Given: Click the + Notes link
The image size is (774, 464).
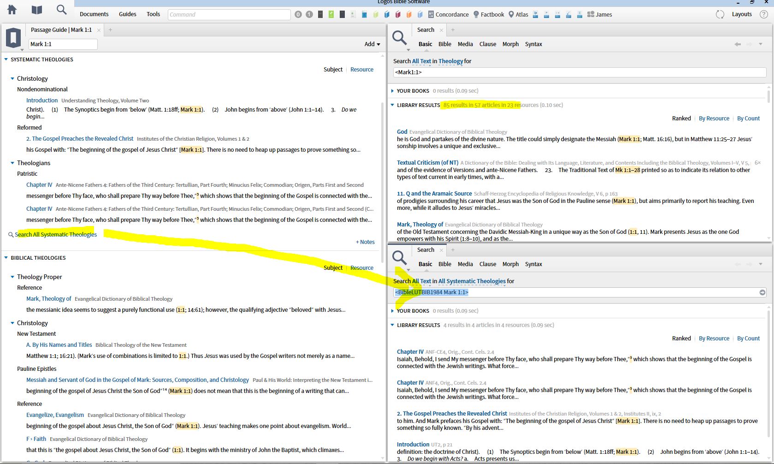Looking at the screenshot, I should coord(365,242).
